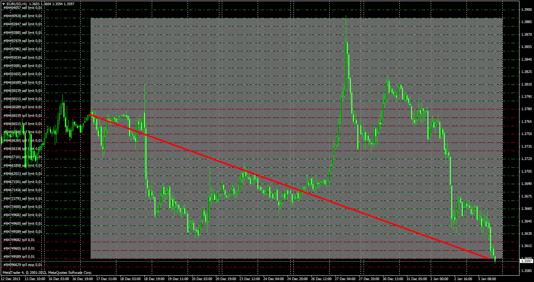Click time axis label 13 Dec 10:00
The width and height of the screenshot is (534, 282).
pos(35,278)
